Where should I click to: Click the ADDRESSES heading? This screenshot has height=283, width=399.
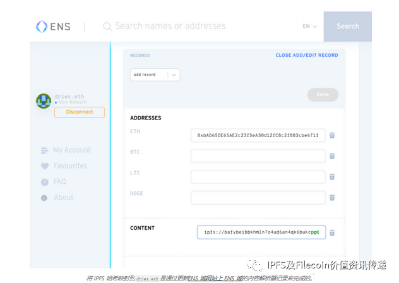[x=146, y=118]
